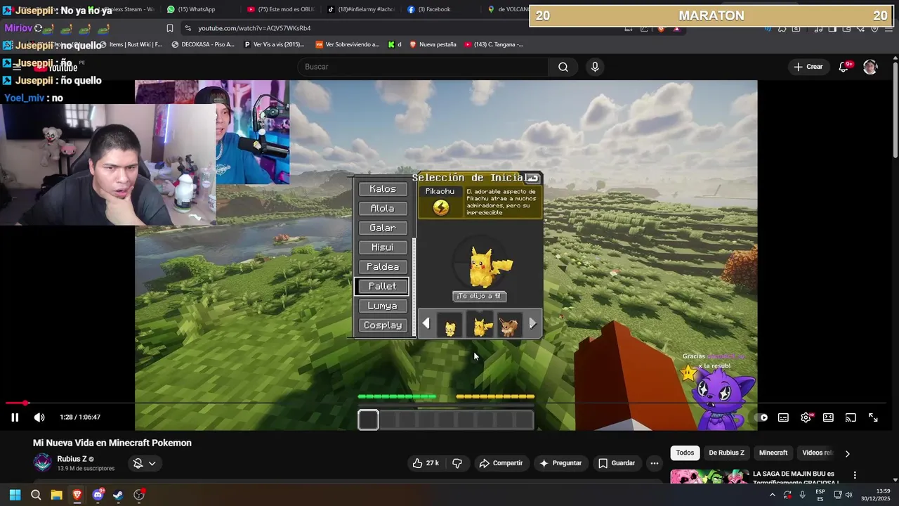The image size is (899, 506).
Task: Enter fullscreen mode in the player
Action: coord(873,417)
